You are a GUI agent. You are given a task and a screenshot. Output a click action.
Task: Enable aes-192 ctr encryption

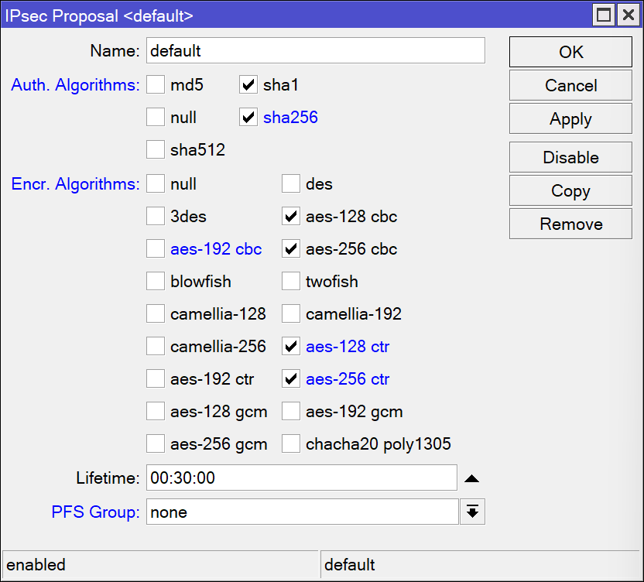click(156, 378)
